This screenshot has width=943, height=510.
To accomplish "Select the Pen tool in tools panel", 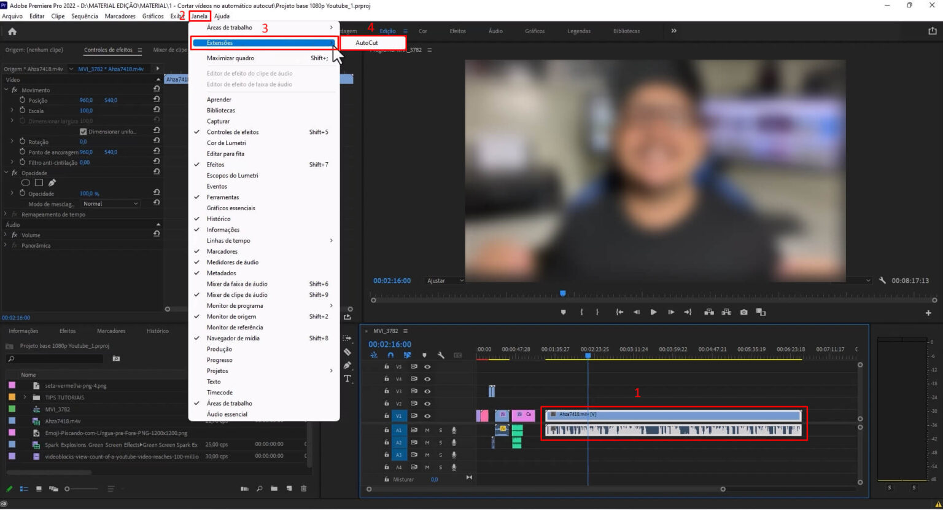I will 347,365.
